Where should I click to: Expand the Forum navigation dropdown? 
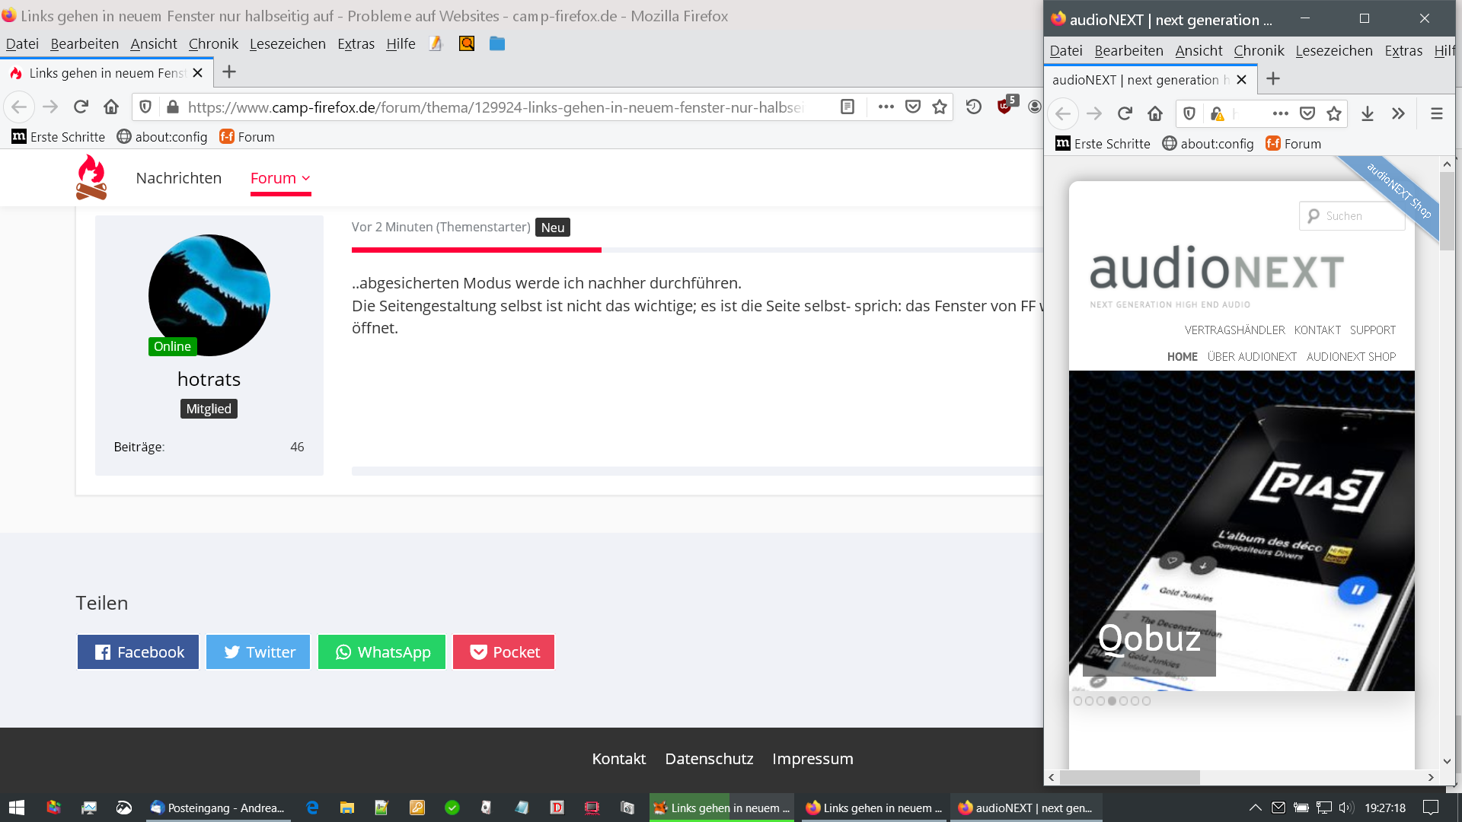coord(280,178)
